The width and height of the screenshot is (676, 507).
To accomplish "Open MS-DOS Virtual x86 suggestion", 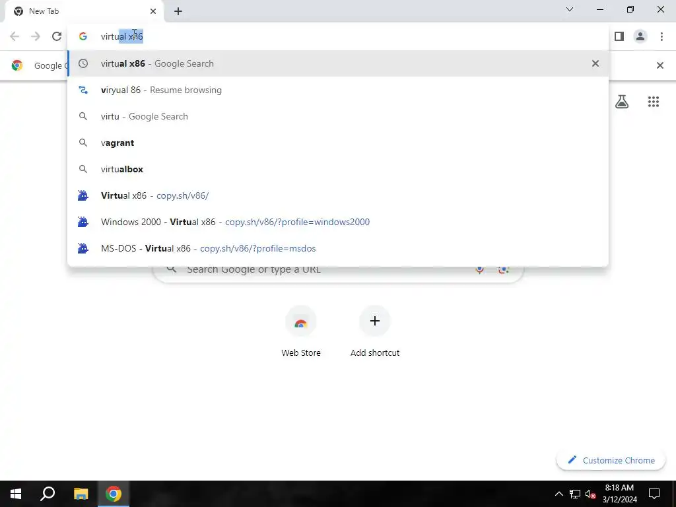I will (338, 248).
